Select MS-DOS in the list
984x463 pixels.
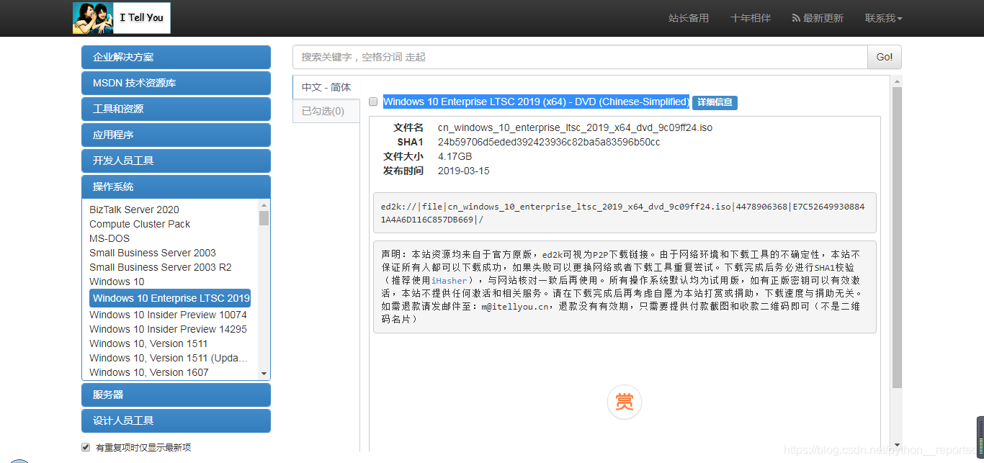[x=109, y=238]
